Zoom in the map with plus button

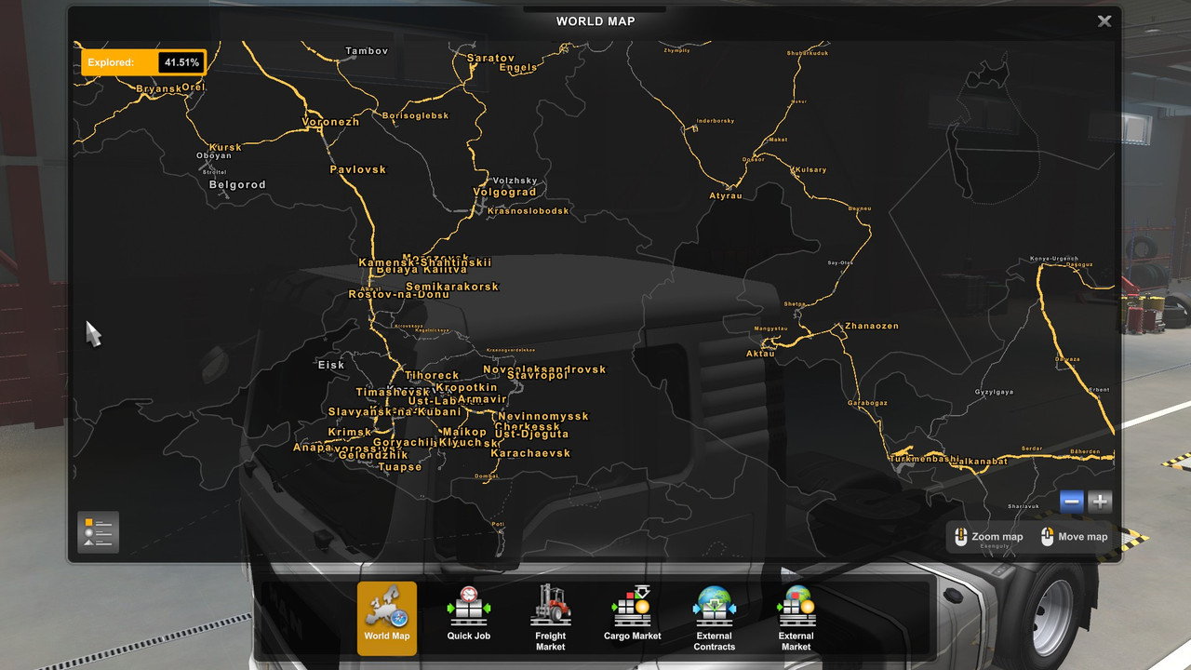(x=1100, y=502)
